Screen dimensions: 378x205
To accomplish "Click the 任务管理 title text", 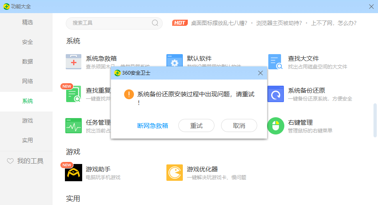I will pyautogui.click(x=98, y=123).
